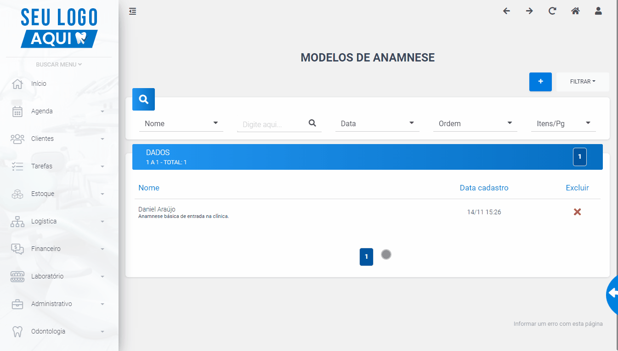Go back using the left arrow icon
618x351 pixels.
pyautogui.click(x=506, y=11)
